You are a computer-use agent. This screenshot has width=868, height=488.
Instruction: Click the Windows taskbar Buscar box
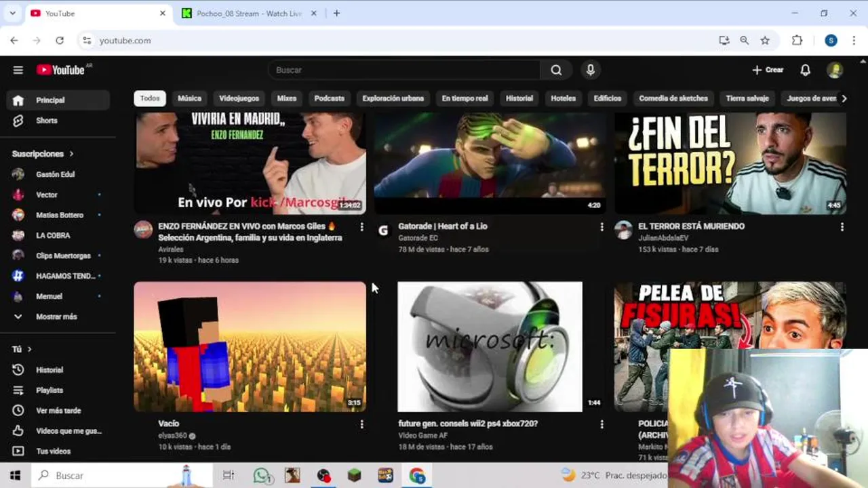click(x=122, y=476)
